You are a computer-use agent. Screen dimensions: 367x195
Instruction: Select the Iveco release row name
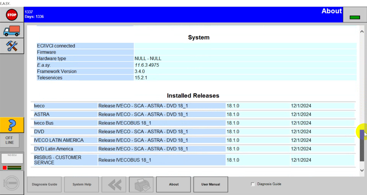point(39,106)
